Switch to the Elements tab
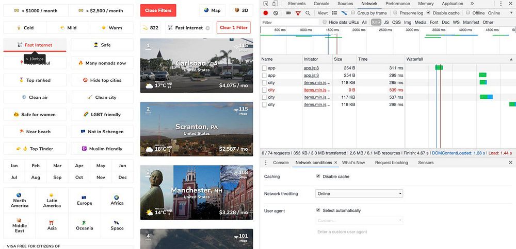The height and width of the screenshot is (249, 516). click(297, 4)
